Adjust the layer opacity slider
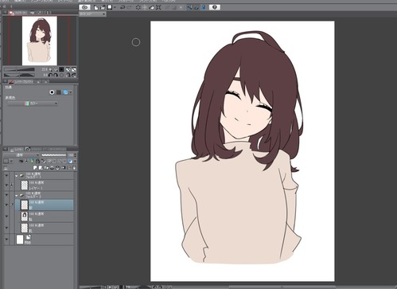 pos(54,155)
